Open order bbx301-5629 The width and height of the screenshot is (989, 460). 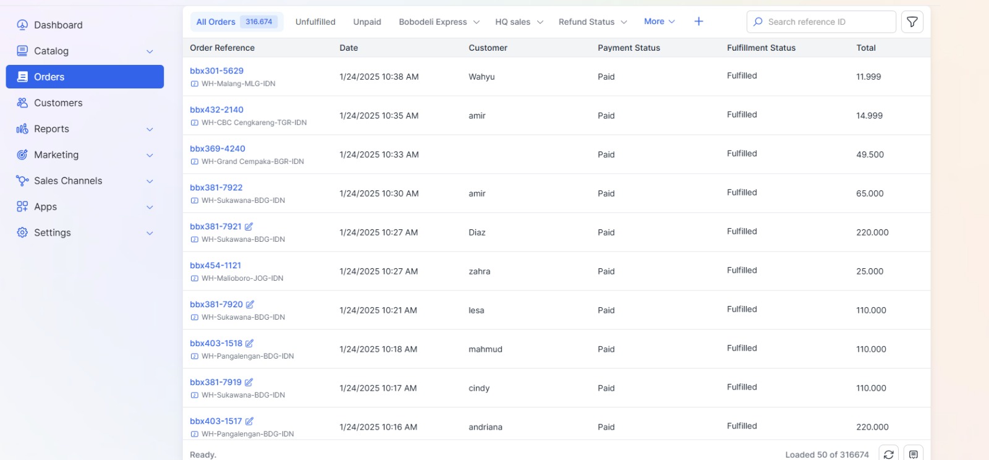coord(216,70)
